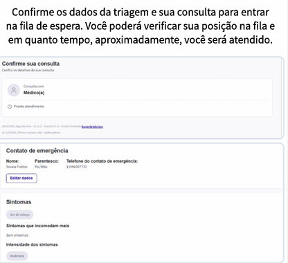Screen dimensions: 288x263
Task: Click the doctor avatar icon
Action: click(x=14, y=90)
